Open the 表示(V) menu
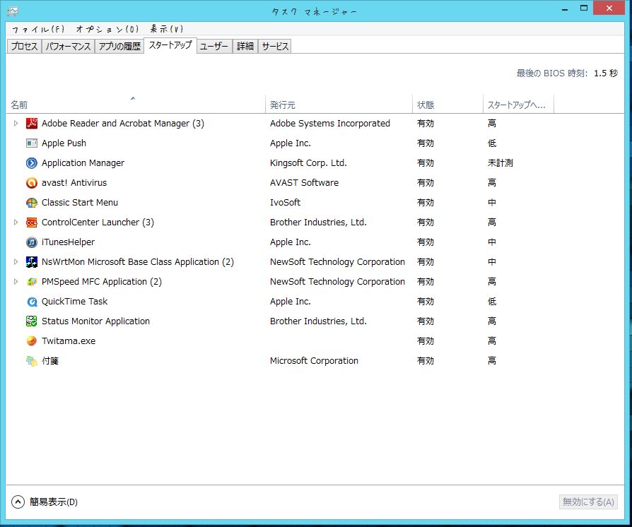Image resolution: width=632 pixels, height=527 pixels. (167, 29)
